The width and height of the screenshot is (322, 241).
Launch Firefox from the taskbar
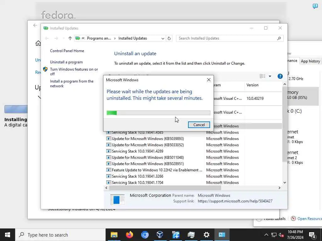tap(129, 235)
